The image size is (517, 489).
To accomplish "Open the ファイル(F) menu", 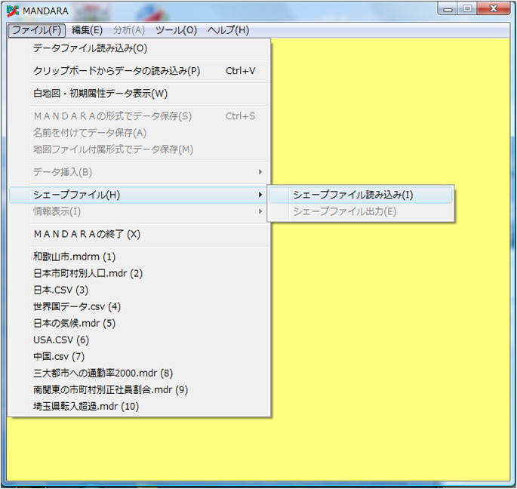I will [x=36, y=30].
